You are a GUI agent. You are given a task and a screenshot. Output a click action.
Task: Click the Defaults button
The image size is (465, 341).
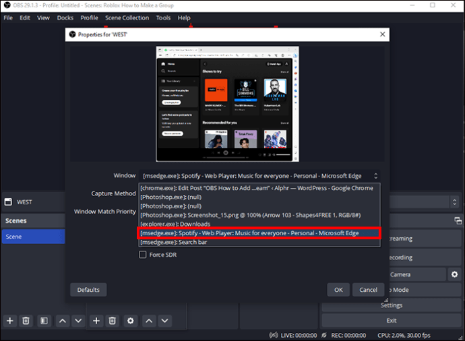(88, 290)
